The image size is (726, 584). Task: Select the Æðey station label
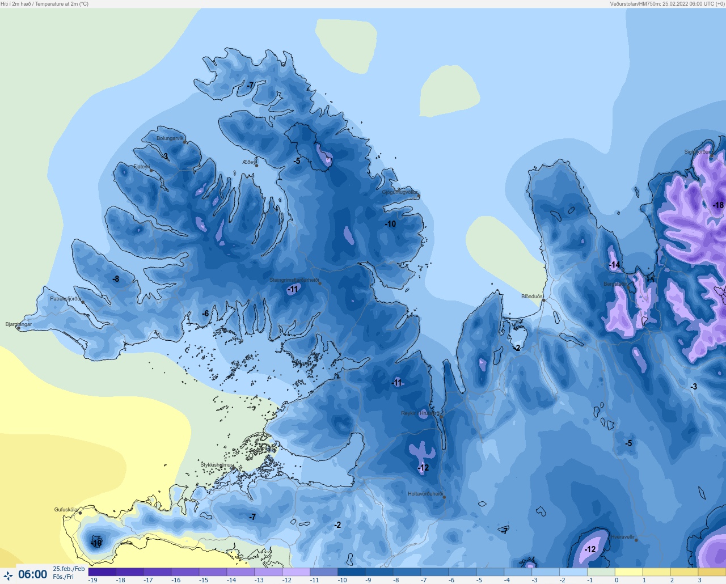pyautogui.click(x=248, y=162)
